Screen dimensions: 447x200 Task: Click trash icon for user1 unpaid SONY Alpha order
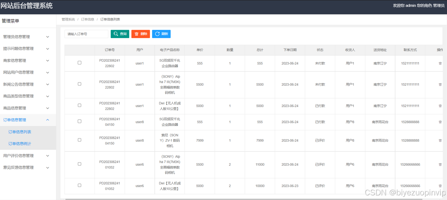click(440, 85)
